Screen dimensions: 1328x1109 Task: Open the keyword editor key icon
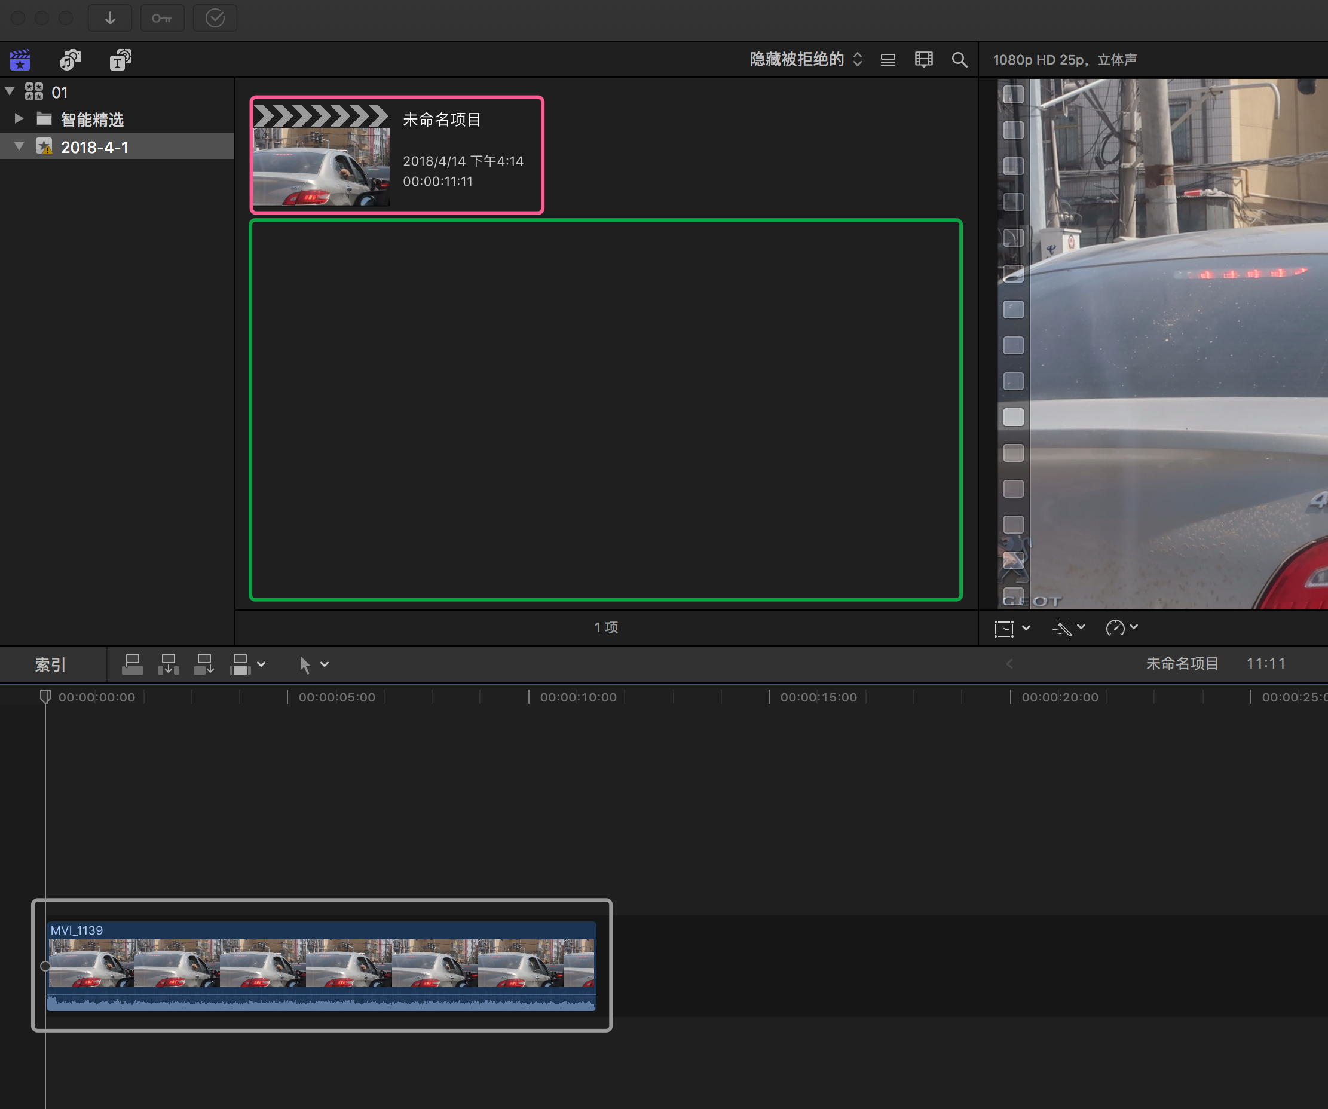[x=162, y=19]
